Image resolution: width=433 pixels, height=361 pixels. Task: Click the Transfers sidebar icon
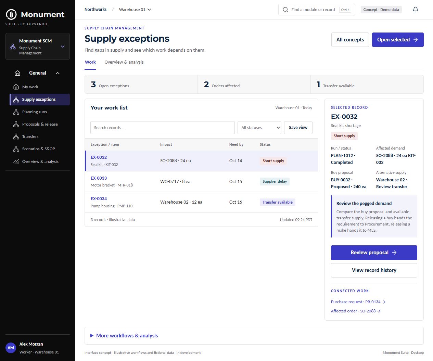tap(16, 137)
